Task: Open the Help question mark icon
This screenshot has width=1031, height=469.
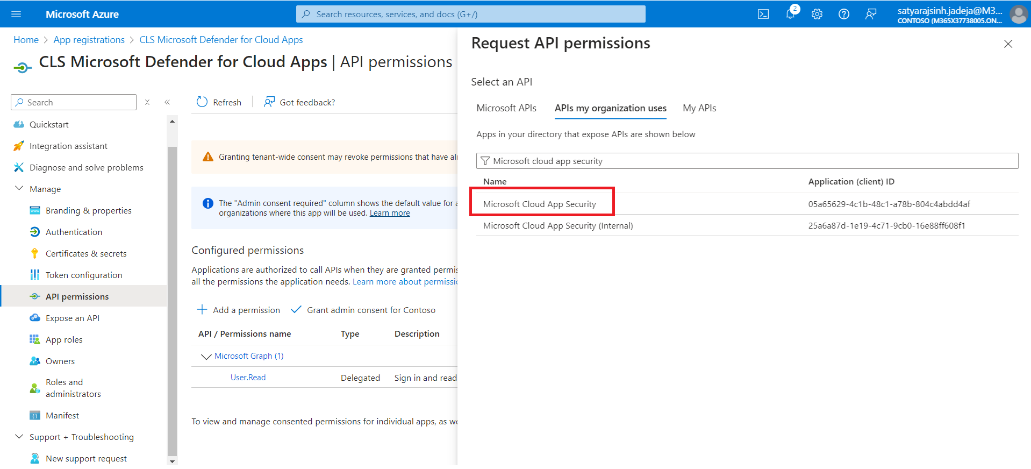Action: coord(844,14)
